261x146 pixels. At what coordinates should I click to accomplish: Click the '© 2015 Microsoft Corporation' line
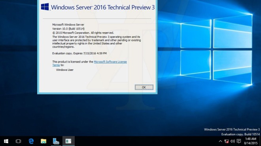[83, 33]
